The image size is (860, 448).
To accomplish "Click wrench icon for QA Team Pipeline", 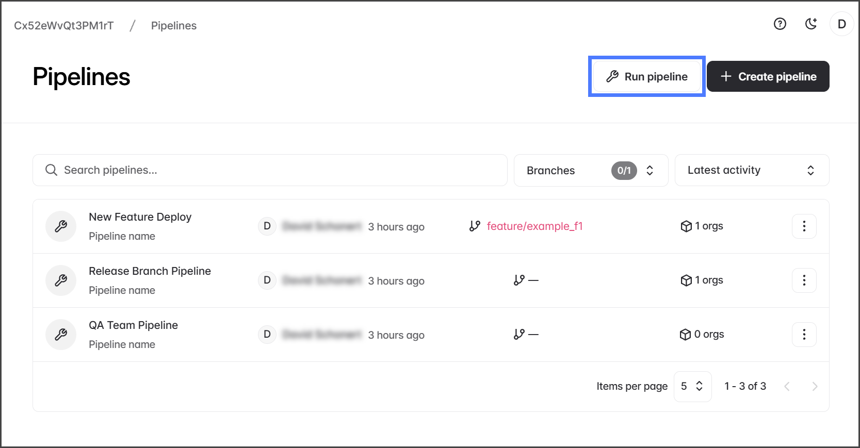I will tap(61, 335).
